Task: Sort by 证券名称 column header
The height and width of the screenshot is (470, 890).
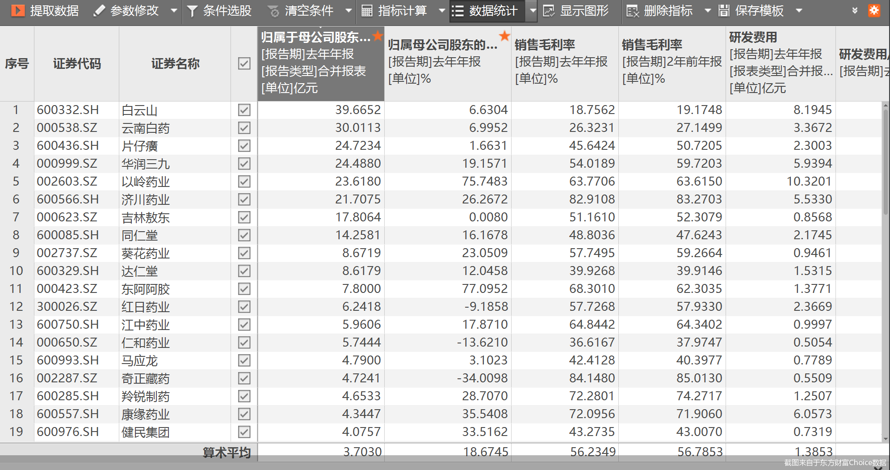Action: (x=175, y=64)
